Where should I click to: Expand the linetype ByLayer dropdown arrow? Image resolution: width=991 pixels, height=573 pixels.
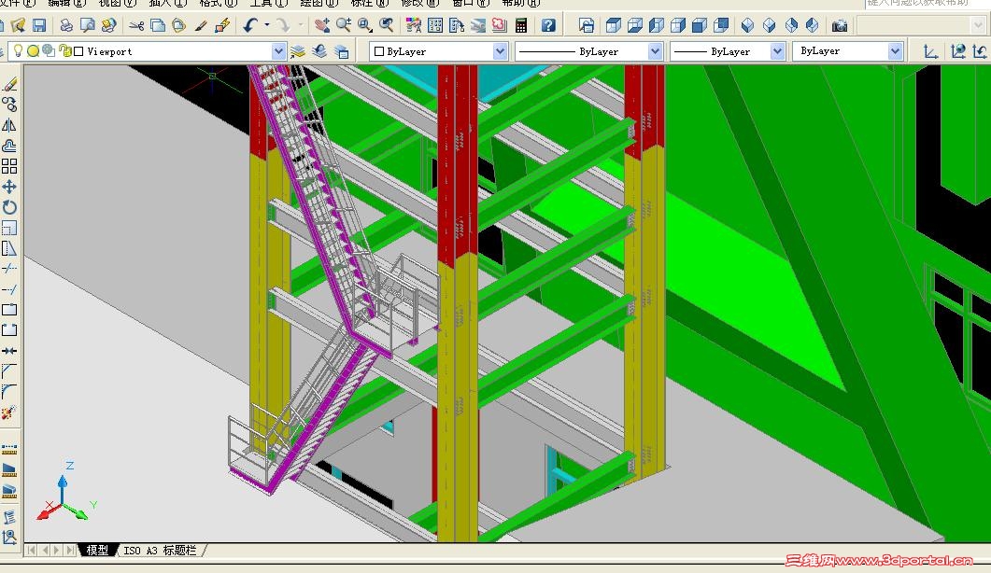(x=655, y=51)
